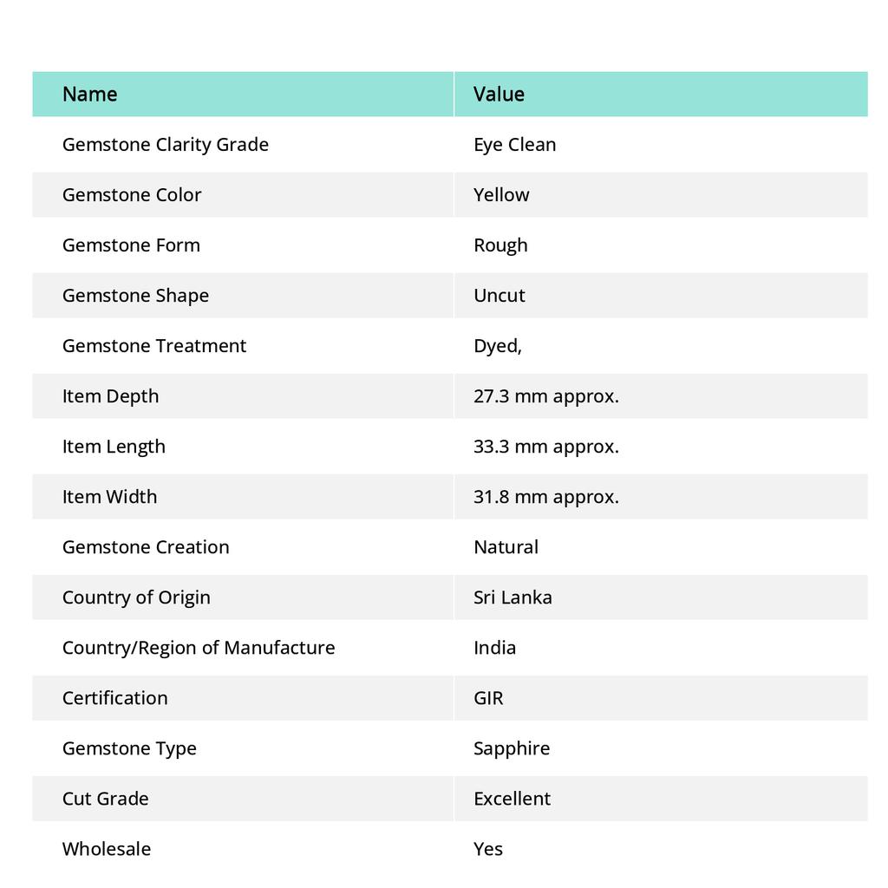The image size is (888, 888).
Task: Click the Eye Clean value
Action: 514,144
